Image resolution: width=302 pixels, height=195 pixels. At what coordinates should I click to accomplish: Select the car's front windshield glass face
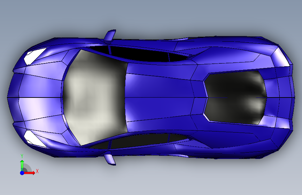click(95, 97)
